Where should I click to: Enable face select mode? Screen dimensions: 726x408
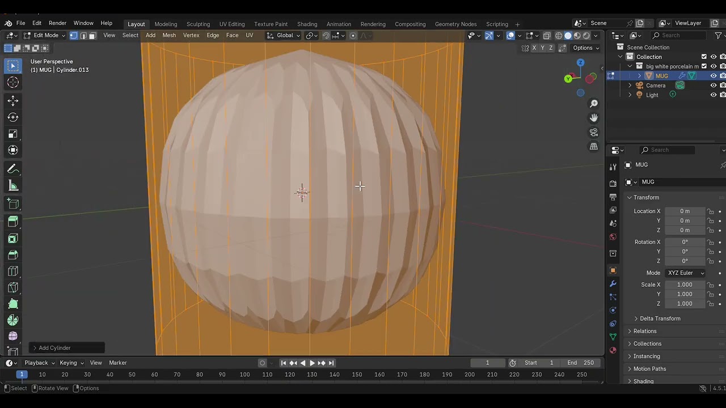click(x=92, y=35)
